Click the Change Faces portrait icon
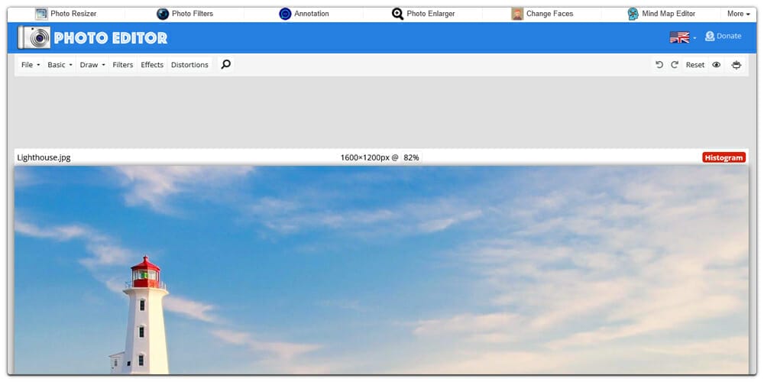 point(517,14)
